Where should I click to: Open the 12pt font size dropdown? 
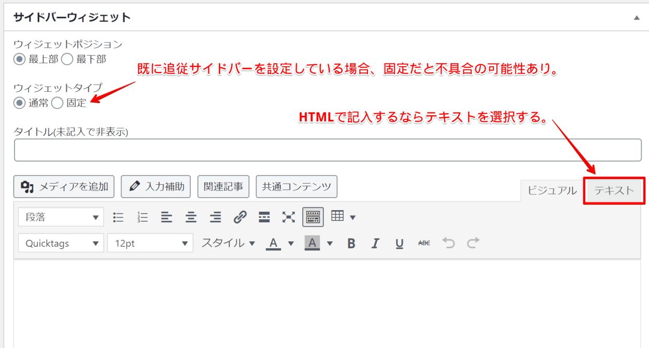click(150, 243)
